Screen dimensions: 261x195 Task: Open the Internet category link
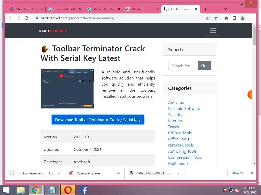[175, 121]
